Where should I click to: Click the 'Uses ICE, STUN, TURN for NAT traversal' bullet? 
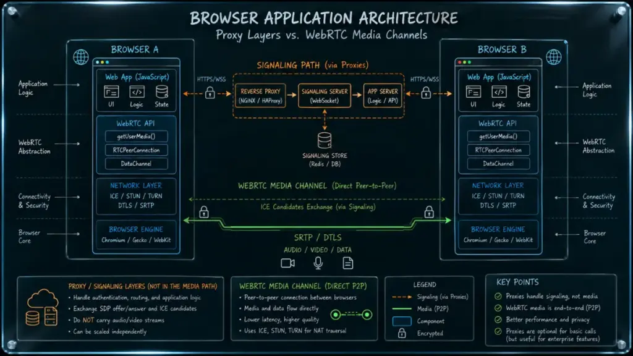coord(292,331)
